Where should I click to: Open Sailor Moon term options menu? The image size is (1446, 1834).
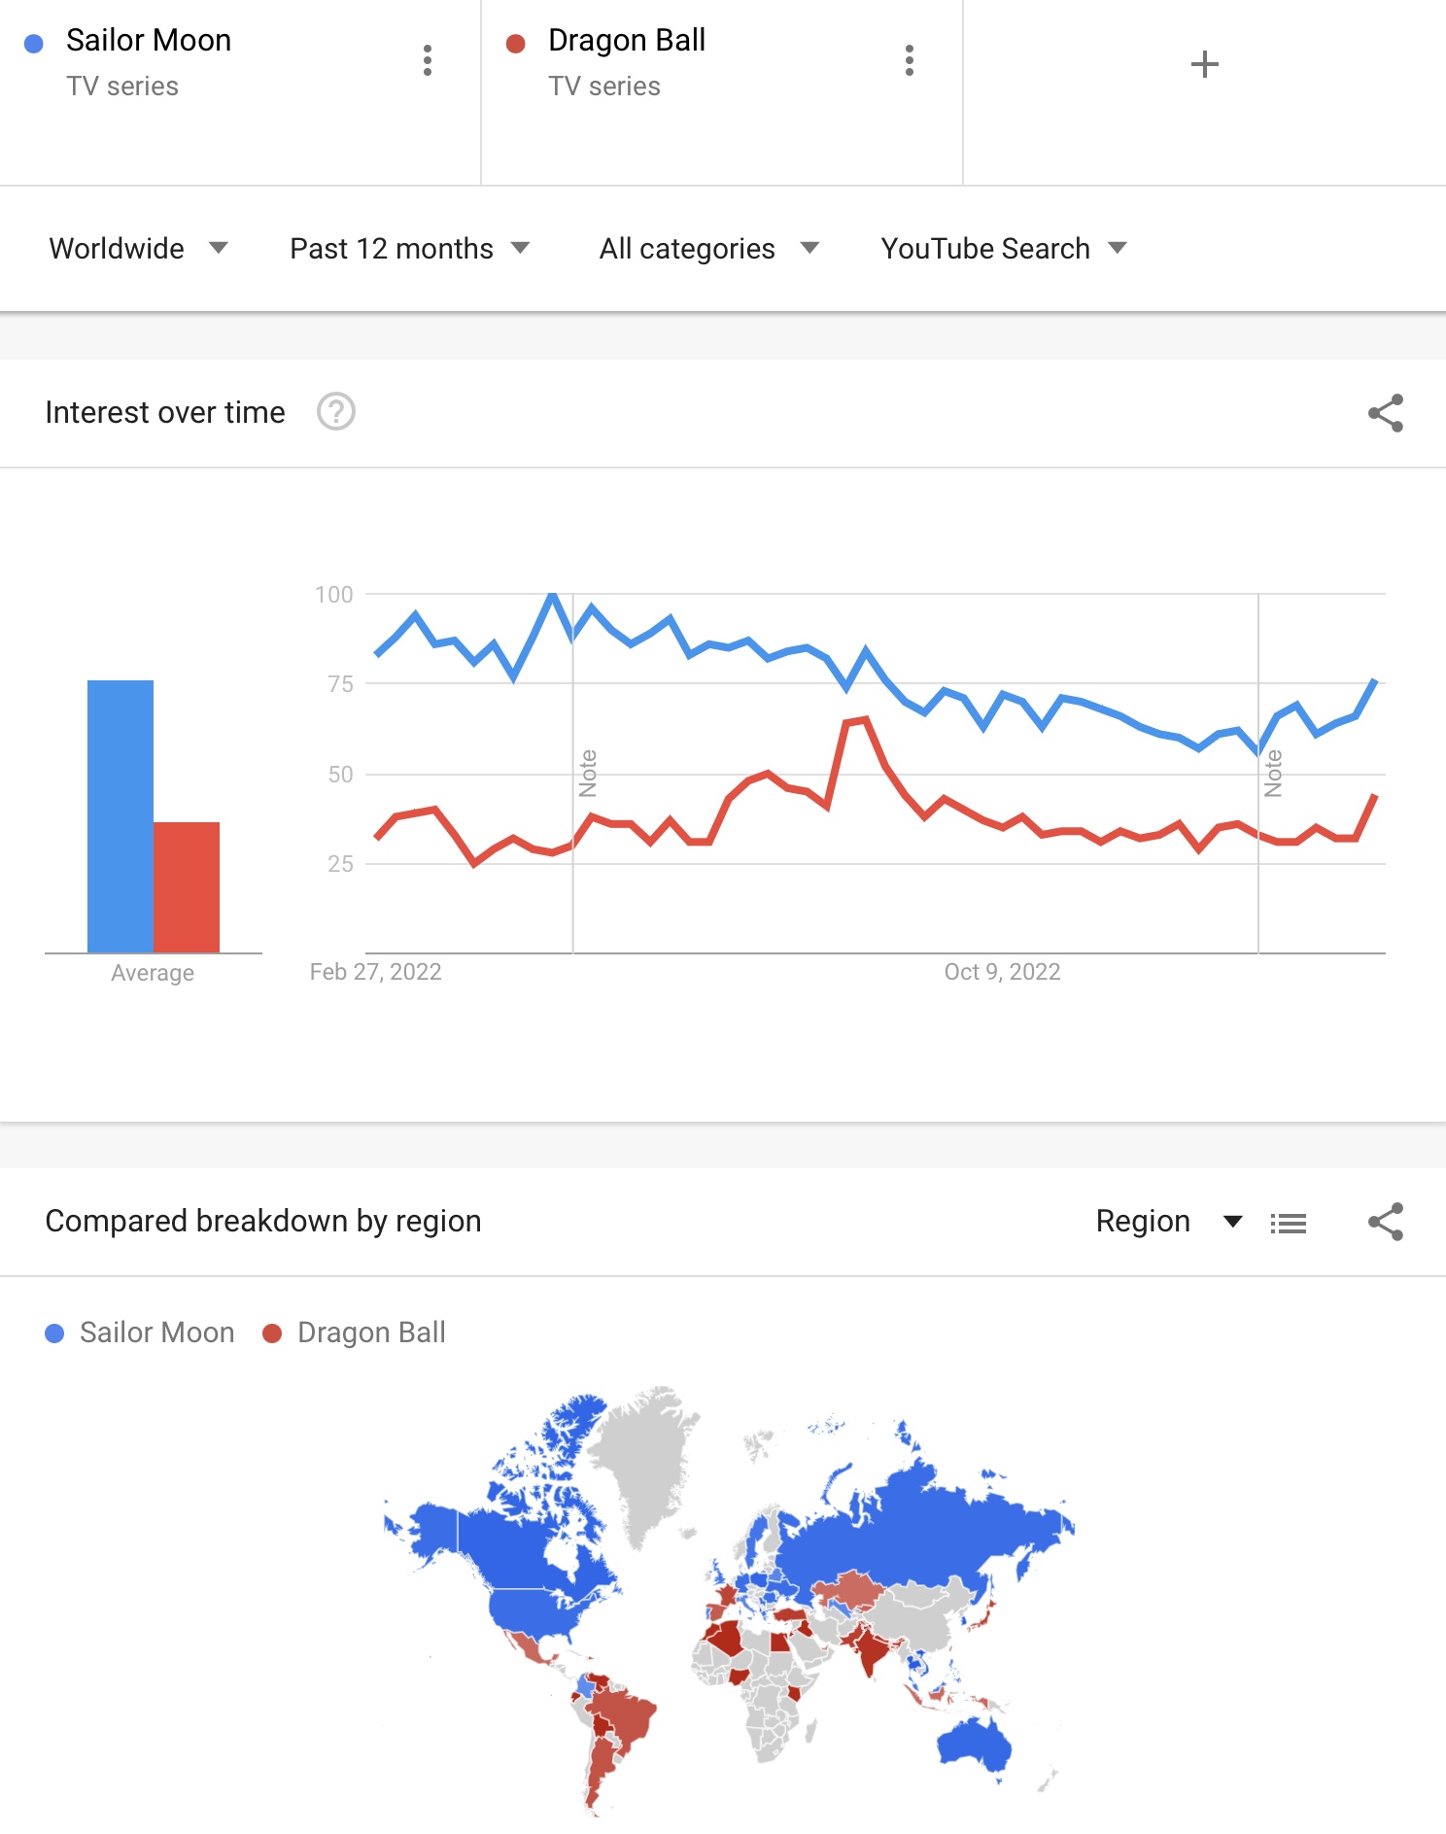click(428, 60)
